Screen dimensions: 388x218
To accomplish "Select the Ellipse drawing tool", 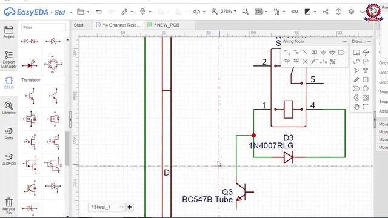I will coord(366,88).
